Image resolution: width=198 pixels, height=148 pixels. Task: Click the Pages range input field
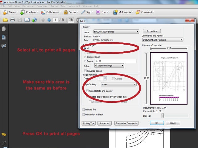tap(115, 61)
